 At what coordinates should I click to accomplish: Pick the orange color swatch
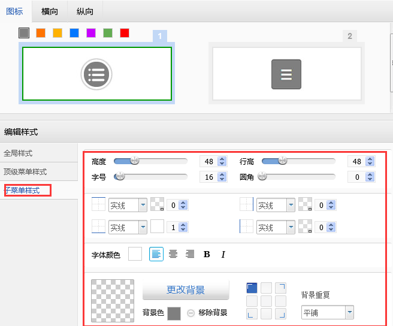tap(41, 33)
